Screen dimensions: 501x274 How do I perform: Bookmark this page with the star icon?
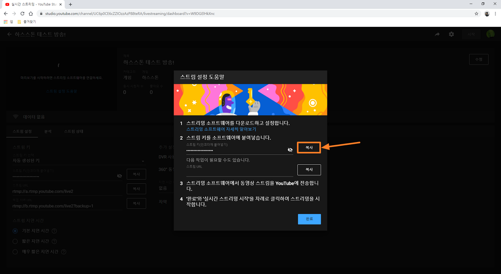[476, 14]
